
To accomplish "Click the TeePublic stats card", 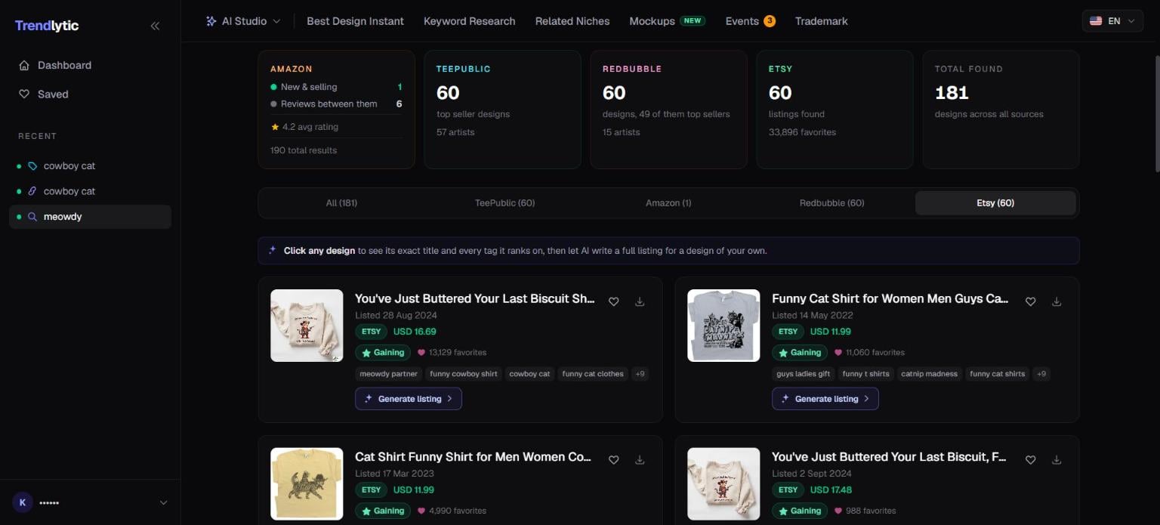I will (502, 110).
